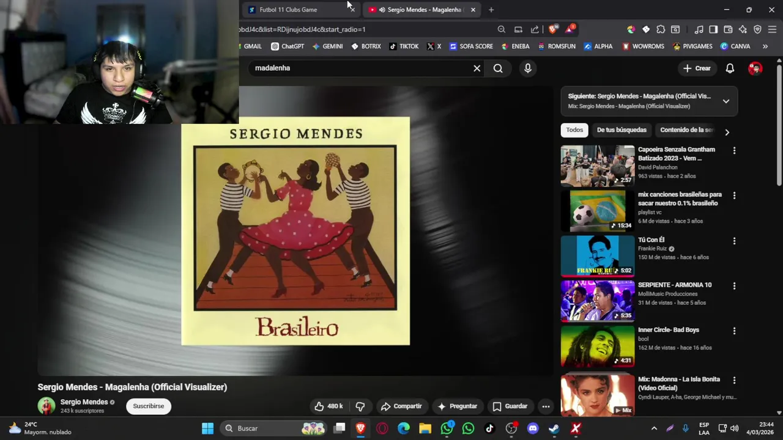Open the TIKTOK bookmark
Image resolution: width=783 pixels, height=440 pixels.
pyautogui.click(x=404, y=46)
